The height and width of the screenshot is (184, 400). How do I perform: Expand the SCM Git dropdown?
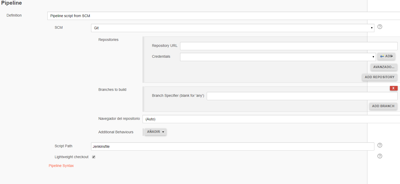tap(232, 28)
